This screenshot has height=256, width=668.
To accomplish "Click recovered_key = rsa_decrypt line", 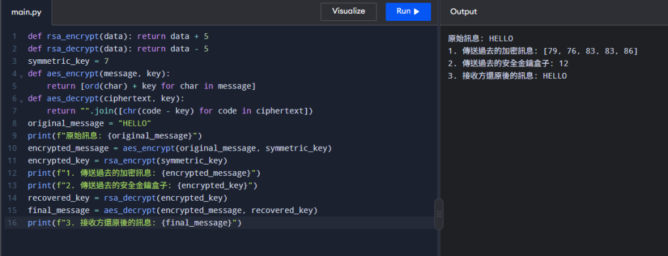I will pos(127,198).
